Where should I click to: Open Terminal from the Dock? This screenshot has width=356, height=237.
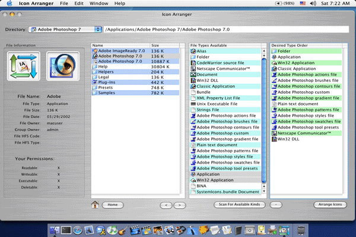[x=66, y=230]
